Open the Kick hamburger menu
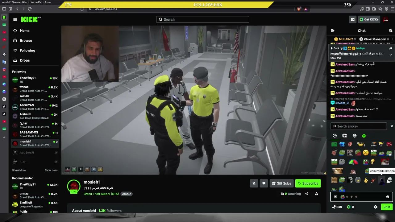Image resolution: width=395 pixels, height=222 pixels. point(15,19)
